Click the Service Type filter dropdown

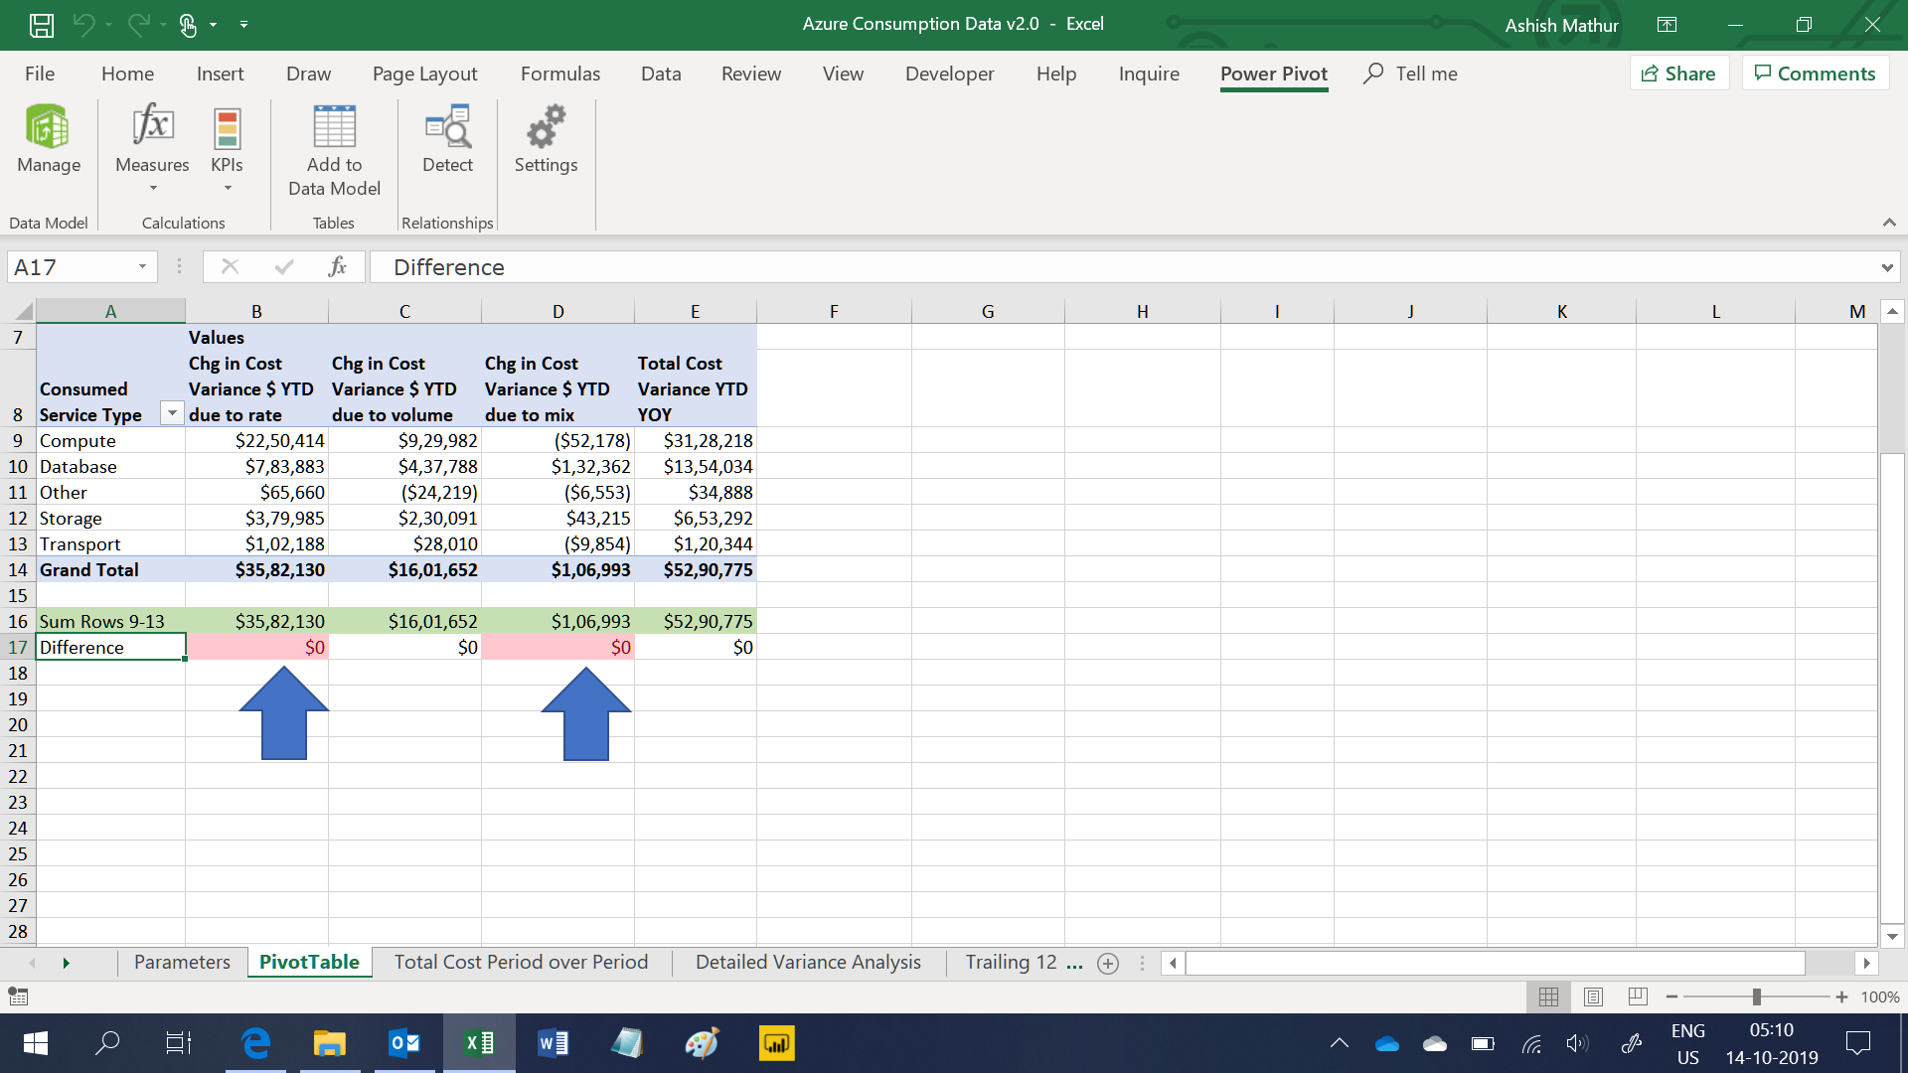[x=170, y=414]
